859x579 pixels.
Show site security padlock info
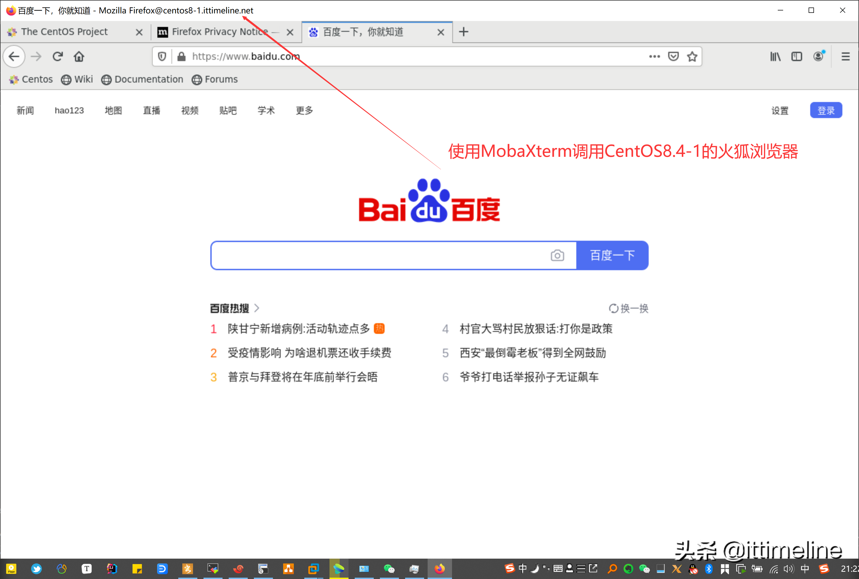click(181, 57)
